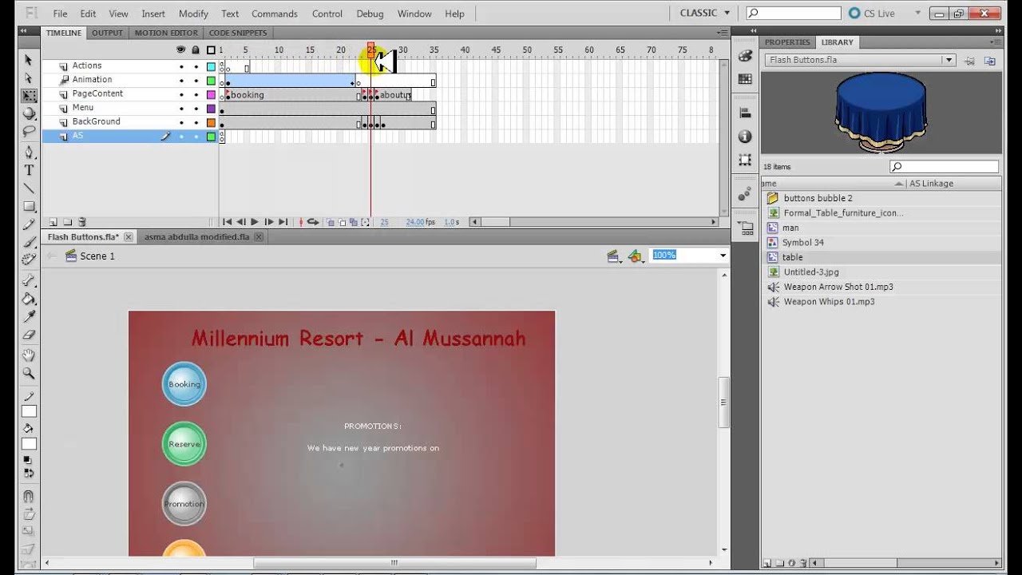
Task: Open the Motion Presets panel icon
Action: (x=745, y=194)
